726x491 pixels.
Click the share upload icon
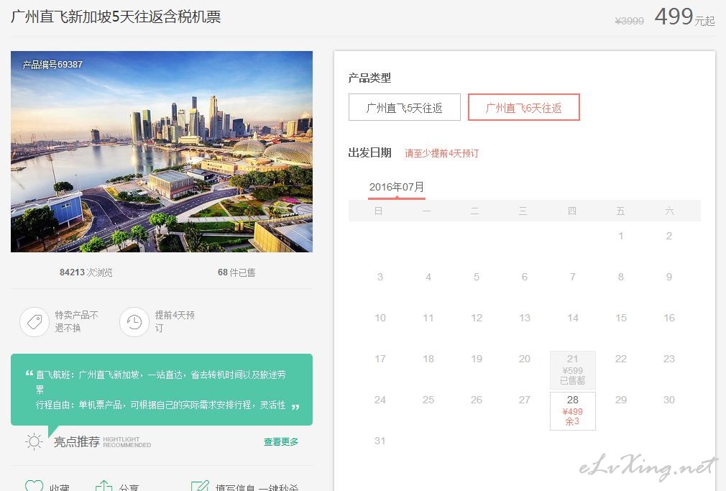(x=104, y=485)
